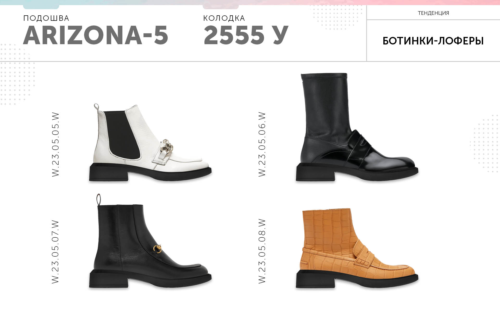Click the pull tab on the black ankle boot
The image size is (500, 312).
coord(98,199)
